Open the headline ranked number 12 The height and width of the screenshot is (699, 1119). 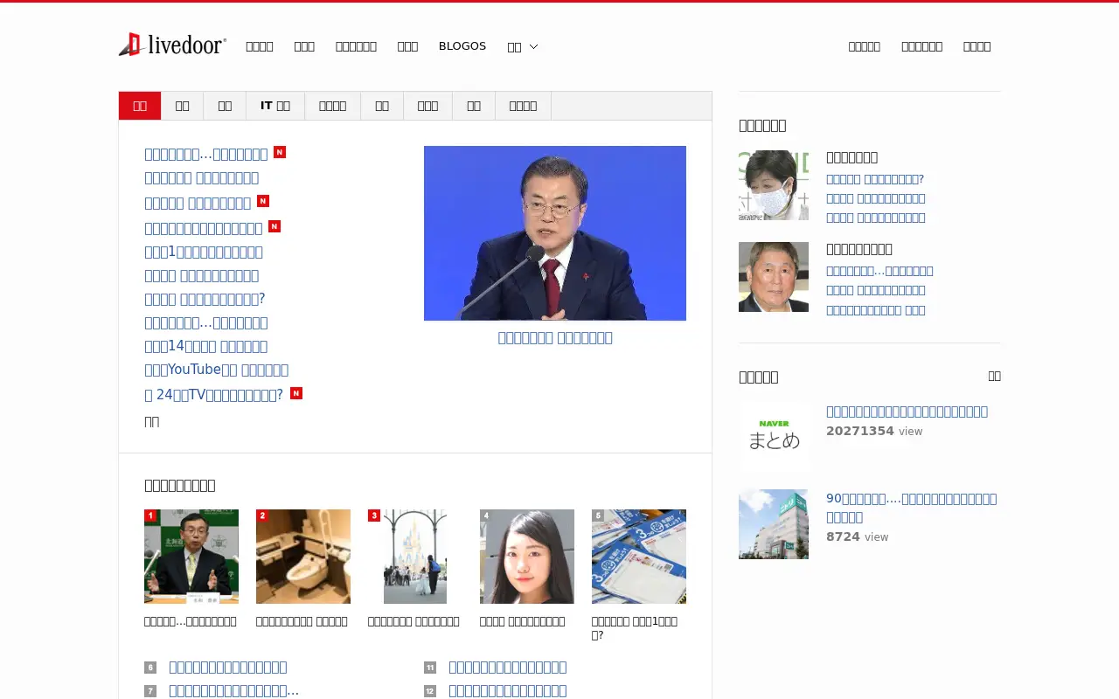click(508, 691)
